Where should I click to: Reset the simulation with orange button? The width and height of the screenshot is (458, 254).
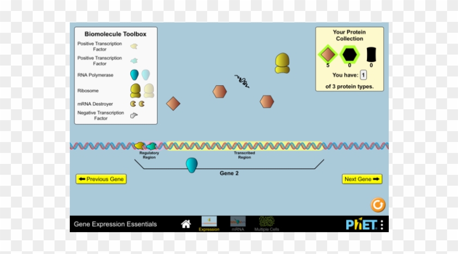pyautogui.click(x=378, y=205)
